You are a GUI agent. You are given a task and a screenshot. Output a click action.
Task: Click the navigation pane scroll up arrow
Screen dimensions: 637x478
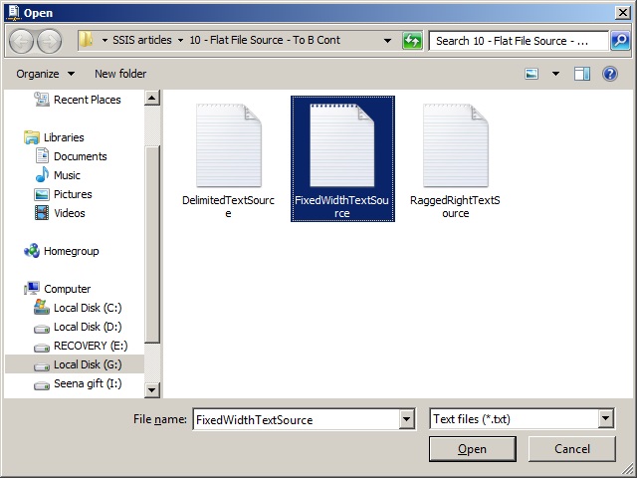152,98
